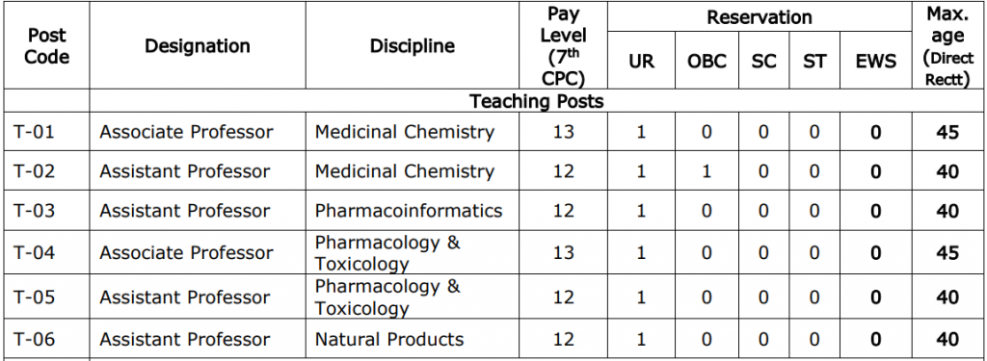Select Associate Professor in row T-04
987x361 pixels.
point(186,253)
